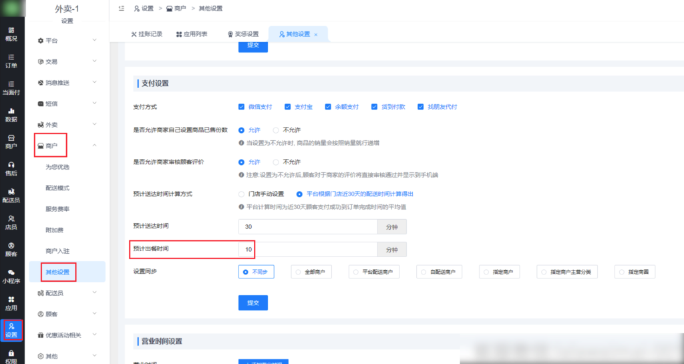684x364 pixels.
Task: Open the 概况 overview icon in dark sidebar
Action: 11,34
